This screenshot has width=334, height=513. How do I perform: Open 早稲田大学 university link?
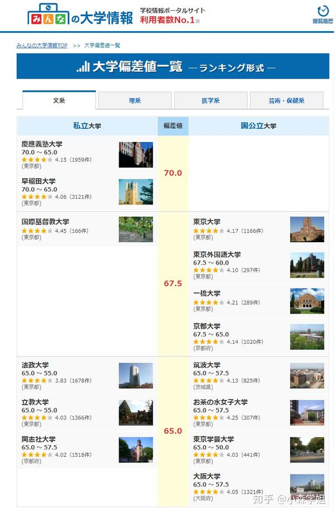[38, 181]
